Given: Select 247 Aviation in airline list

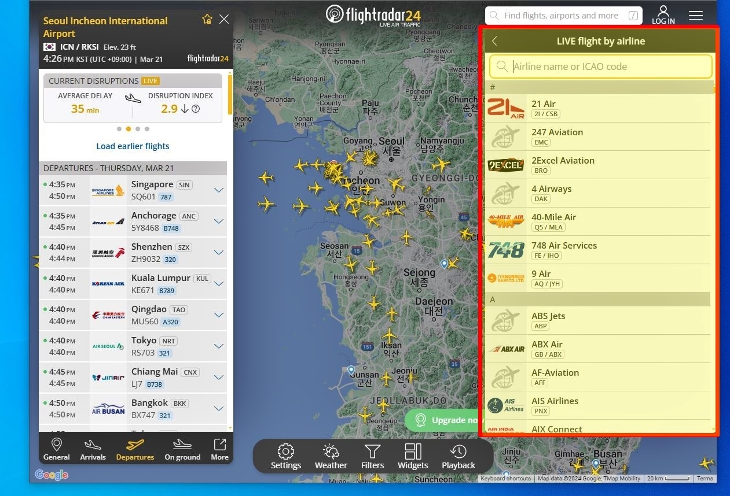Looking at the screenshot, I should click(x=597, y=136).
